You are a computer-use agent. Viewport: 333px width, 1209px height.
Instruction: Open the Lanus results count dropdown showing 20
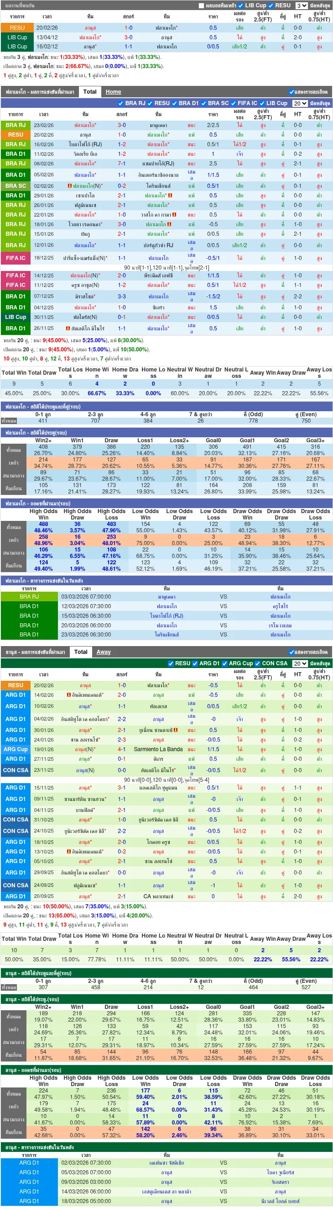[300, 663]
